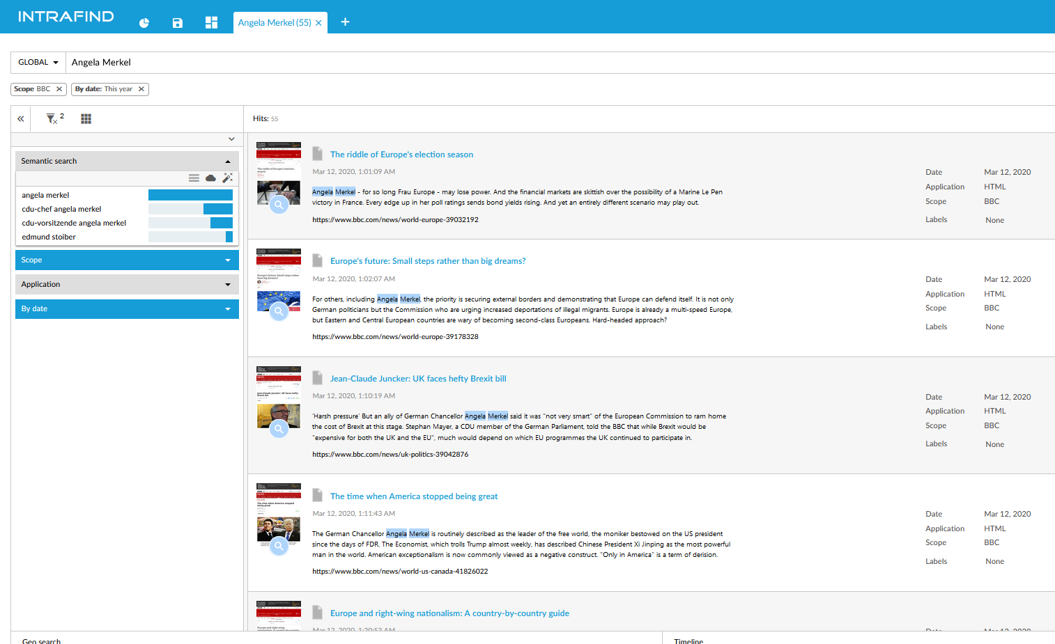Screen dimensions: 1055x644
Task: Click thumbnail of the Europe's future result
Action: pyautogui.click(x=279, y=280)
